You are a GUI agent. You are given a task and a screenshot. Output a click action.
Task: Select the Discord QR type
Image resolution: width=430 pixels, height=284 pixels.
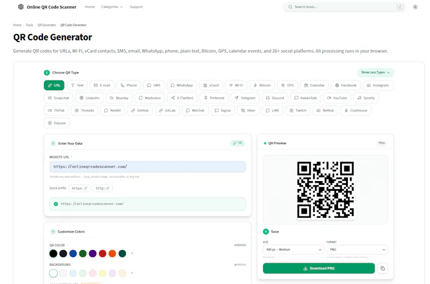pyautogui.click(x=275, y=98)
